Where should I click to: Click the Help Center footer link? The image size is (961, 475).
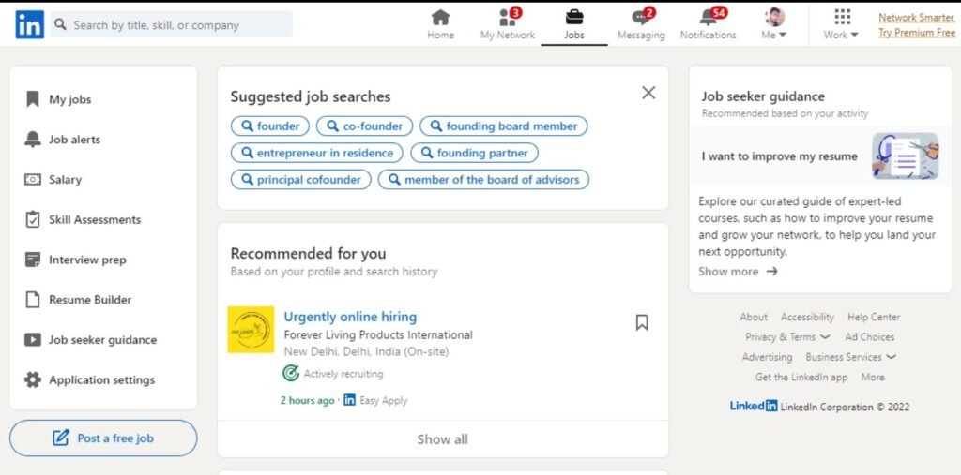tap(874, 317)
